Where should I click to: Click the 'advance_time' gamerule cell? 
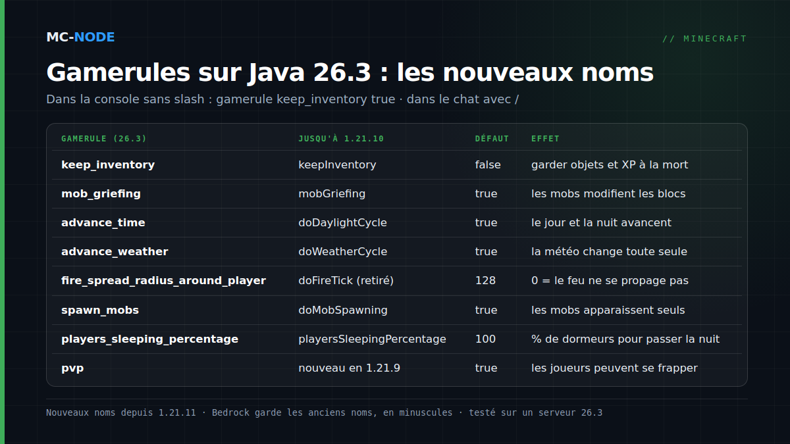click(103, 222)
